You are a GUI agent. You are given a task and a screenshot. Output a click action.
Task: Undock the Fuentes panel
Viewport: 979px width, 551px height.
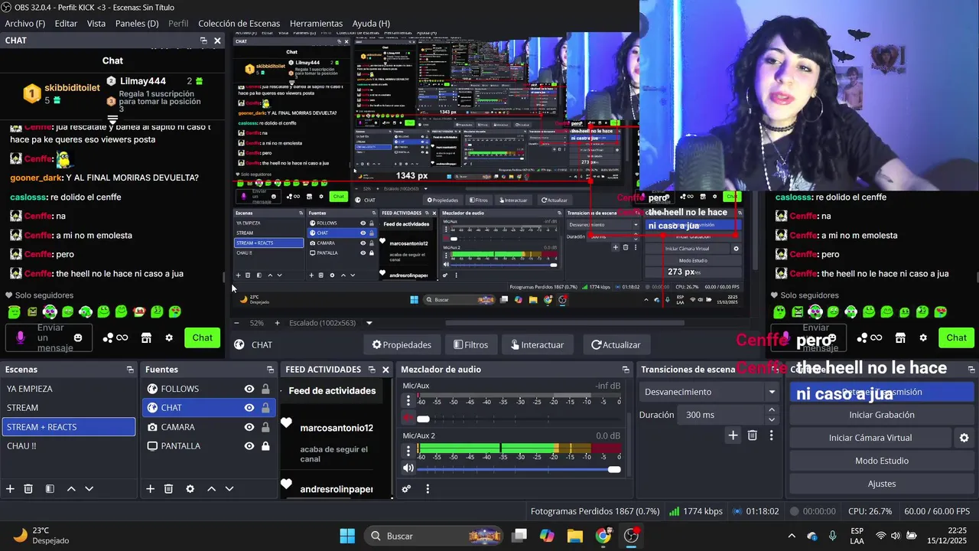click(270, 370)
